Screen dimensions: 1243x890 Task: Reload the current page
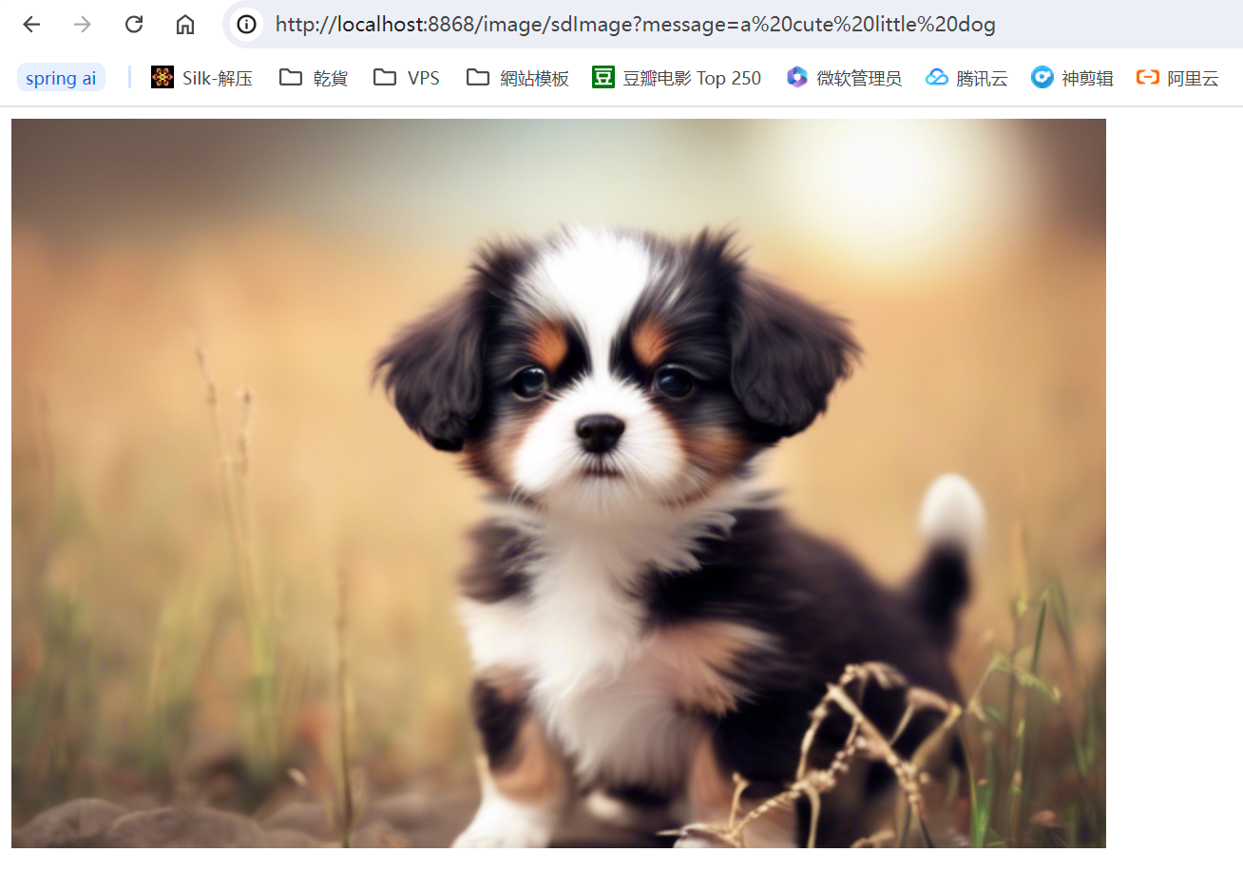click(x=134, y=25)
